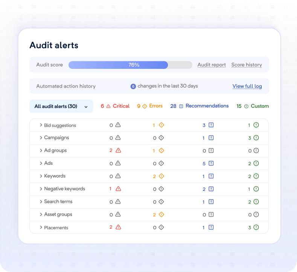Click custom circle icon in Bid suggestions row

(x=256, y=125)
